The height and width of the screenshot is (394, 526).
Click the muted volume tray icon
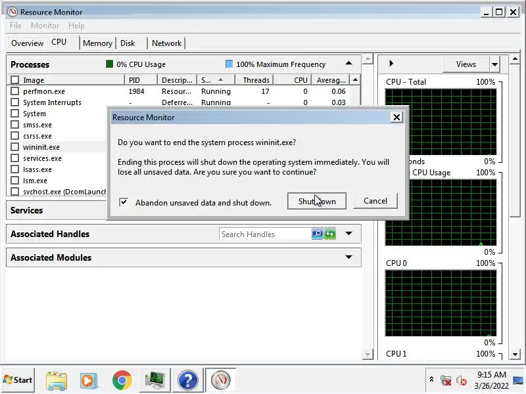462,380
